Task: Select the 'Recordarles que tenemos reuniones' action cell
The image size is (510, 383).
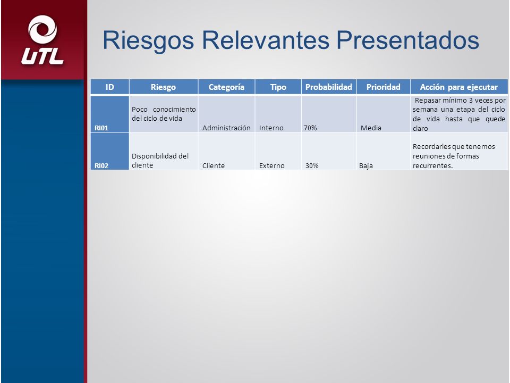Action: [459, 151]
